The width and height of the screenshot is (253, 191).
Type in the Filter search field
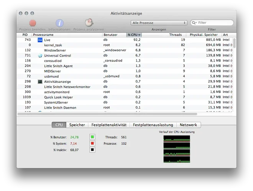click(x=215, y=23)
